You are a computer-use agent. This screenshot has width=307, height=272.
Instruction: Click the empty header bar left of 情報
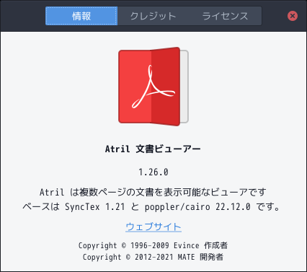click(23, 16)
